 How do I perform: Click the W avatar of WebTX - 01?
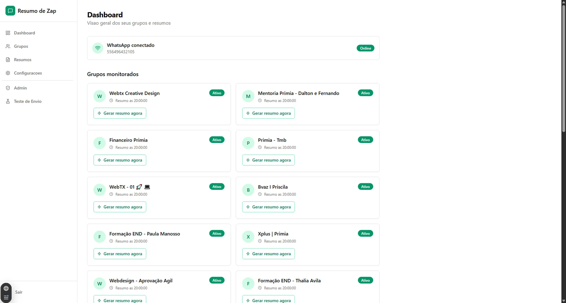click(100, 190)
